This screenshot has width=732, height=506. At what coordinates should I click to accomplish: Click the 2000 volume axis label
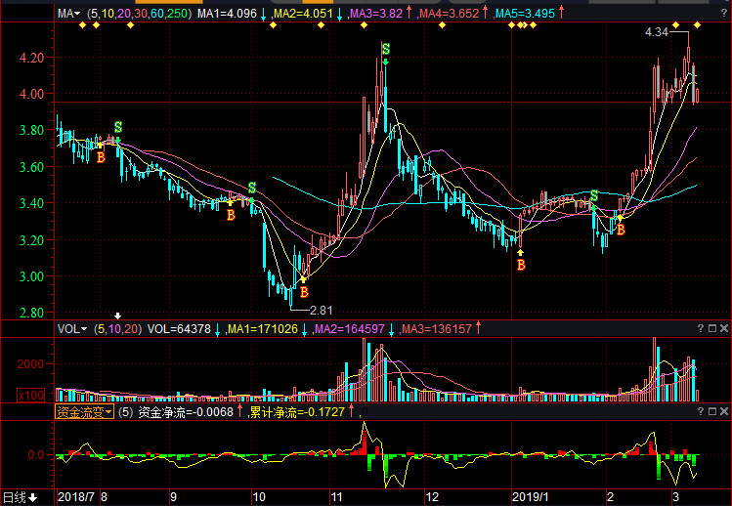point(31,364)
